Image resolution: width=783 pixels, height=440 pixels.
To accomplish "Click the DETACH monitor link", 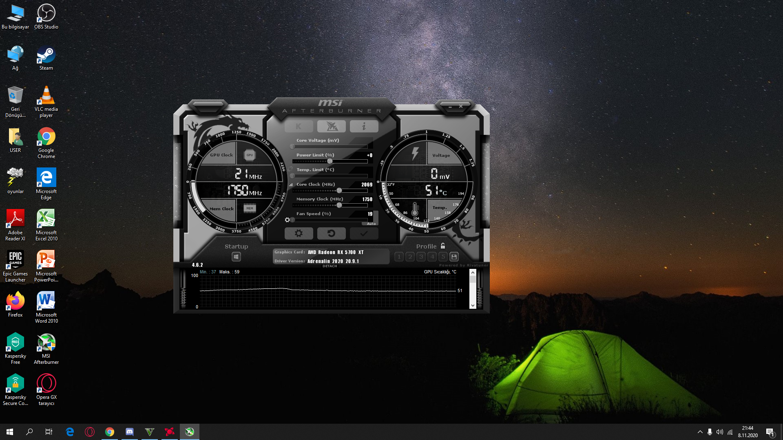I will tap(330, 266).
